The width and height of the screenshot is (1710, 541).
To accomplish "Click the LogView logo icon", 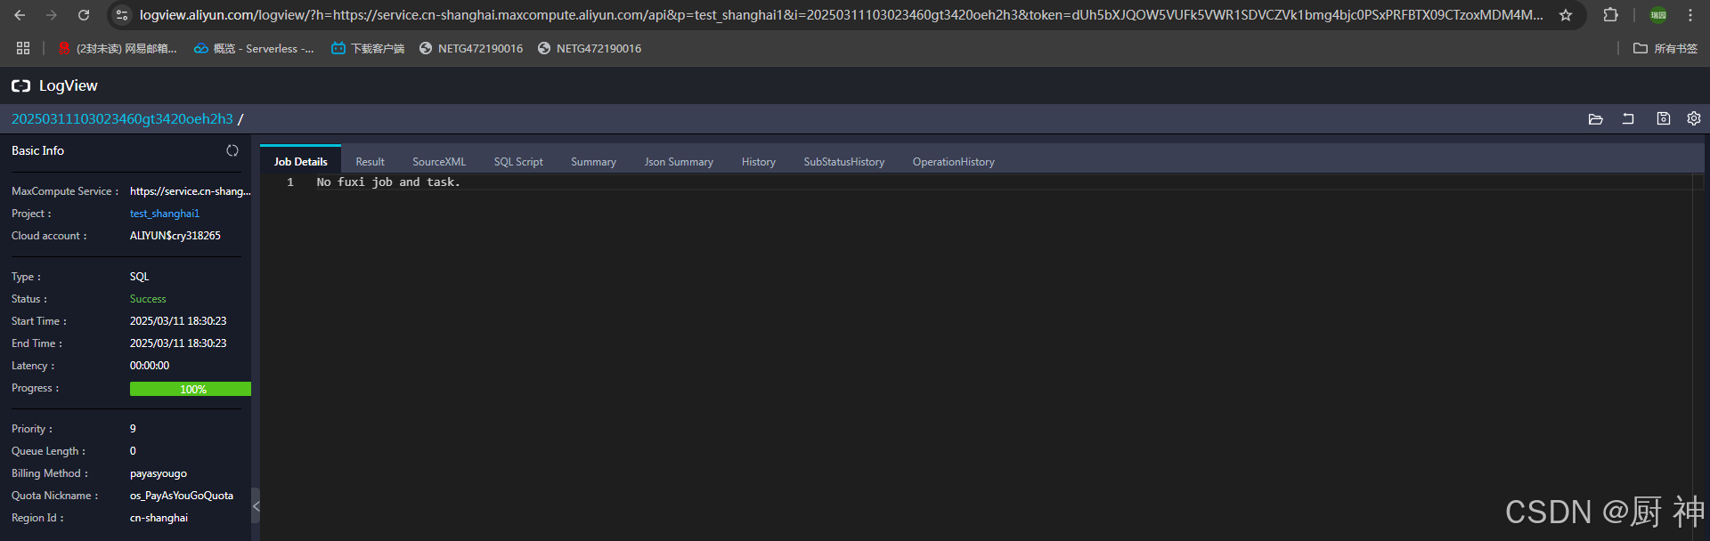I will click(x=20, y=85).
